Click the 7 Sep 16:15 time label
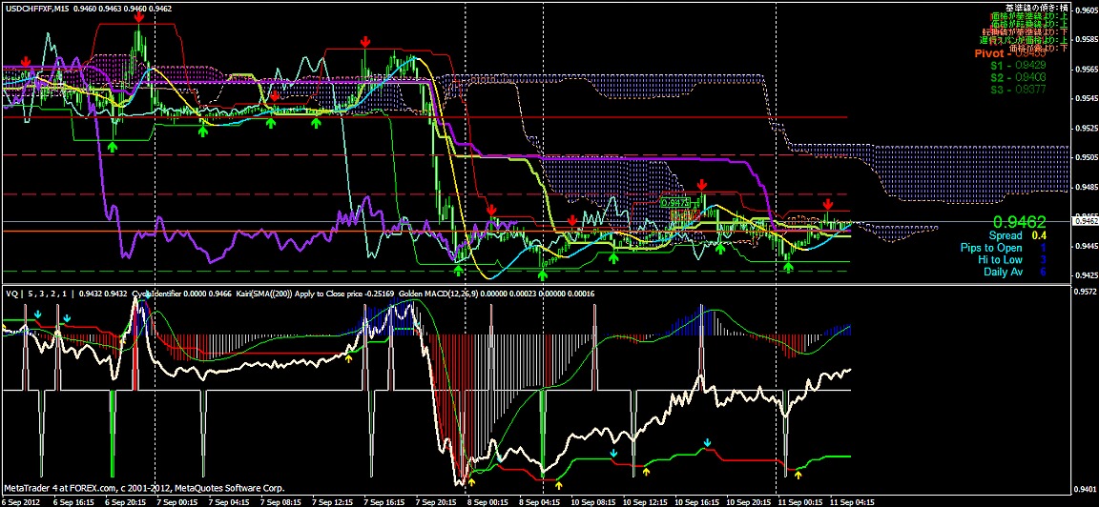Image resolution: width=1099 pixels, height=507 pixels. [x=383, y=501]
